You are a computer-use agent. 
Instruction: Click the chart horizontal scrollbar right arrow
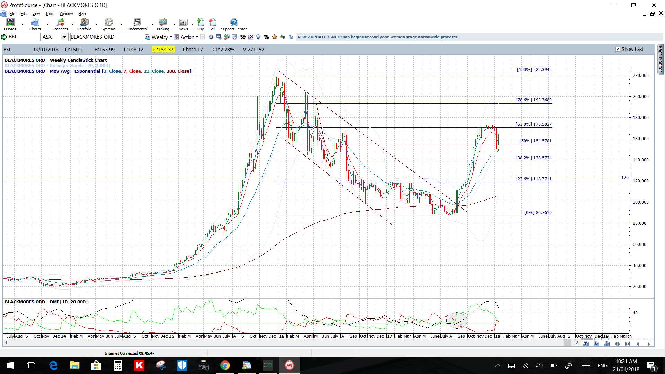[x=577, y=342]
